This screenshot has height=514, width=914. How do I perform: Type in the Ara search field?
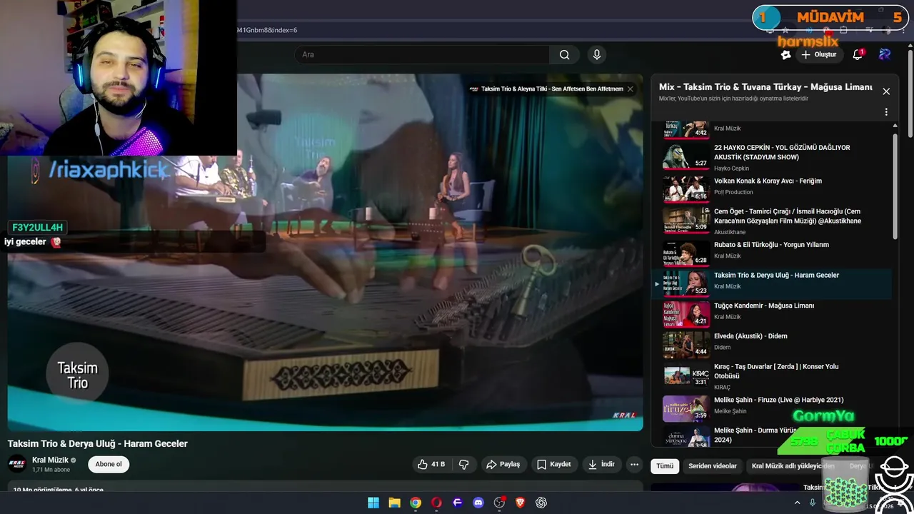click(x=421, y=54)
